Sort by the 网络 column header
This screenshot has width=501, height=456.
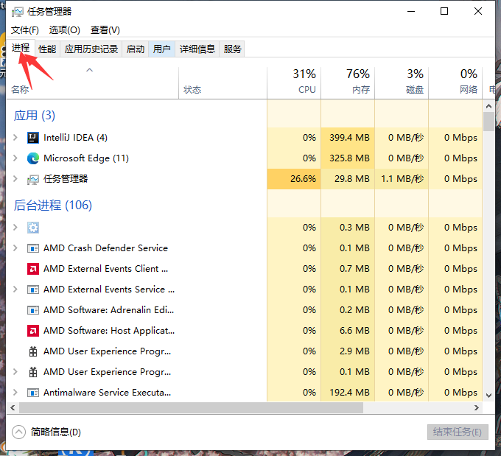455,83
